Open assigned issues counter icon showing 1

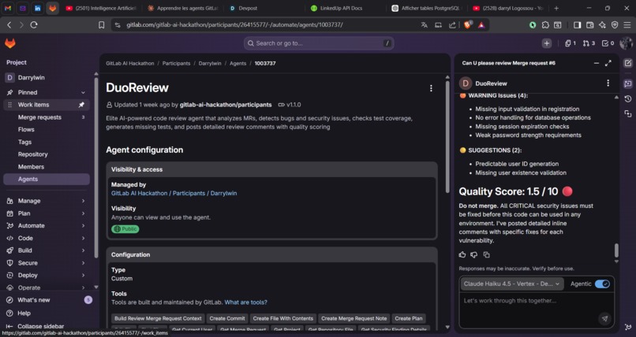(571, 43)
